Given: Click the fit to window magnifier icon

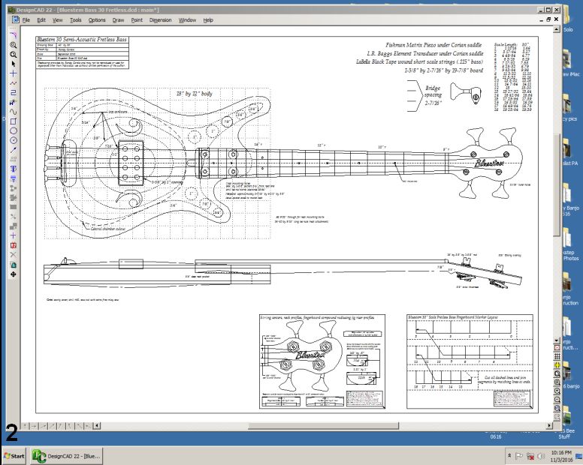Looking at the screenshot, I should pyautogui.click(x=557, y=382).
